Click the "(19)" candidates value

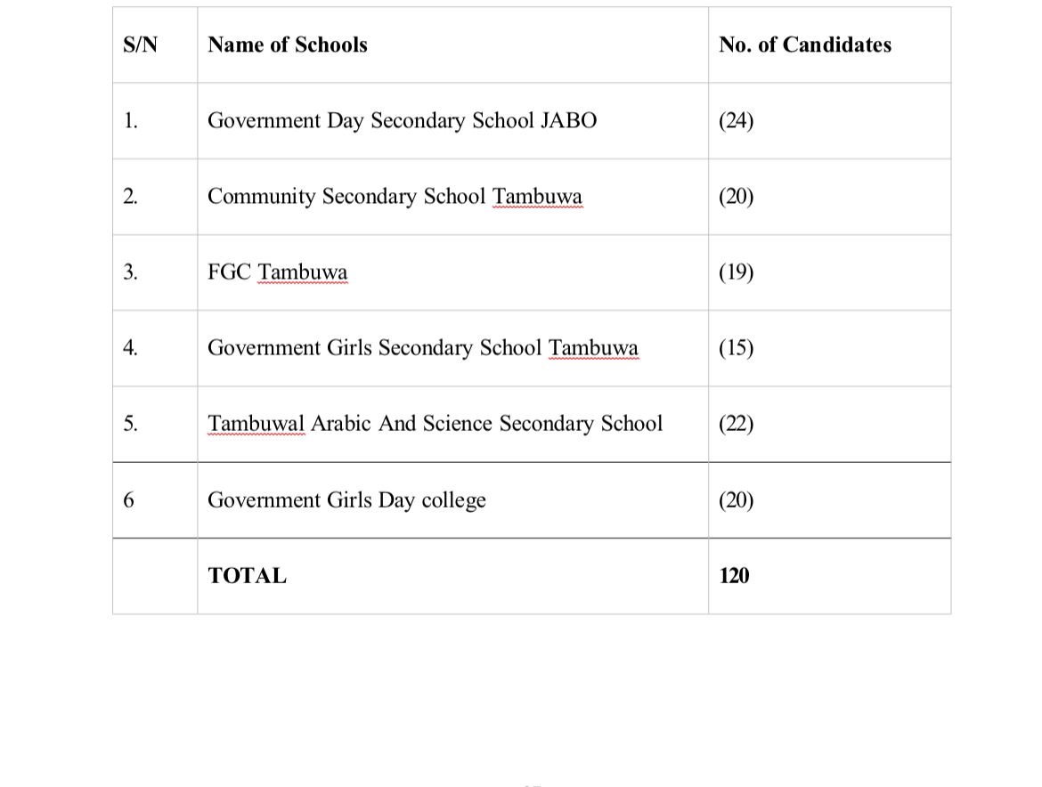click(736, 272)
